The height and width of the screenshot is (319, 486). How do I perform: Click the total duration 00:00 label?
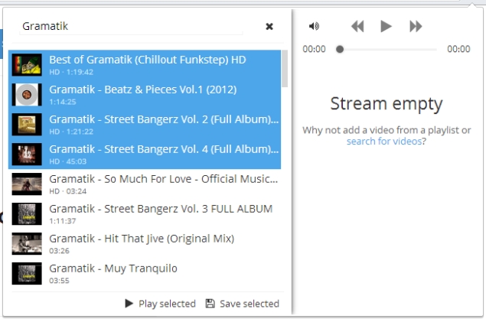[458, 49]
